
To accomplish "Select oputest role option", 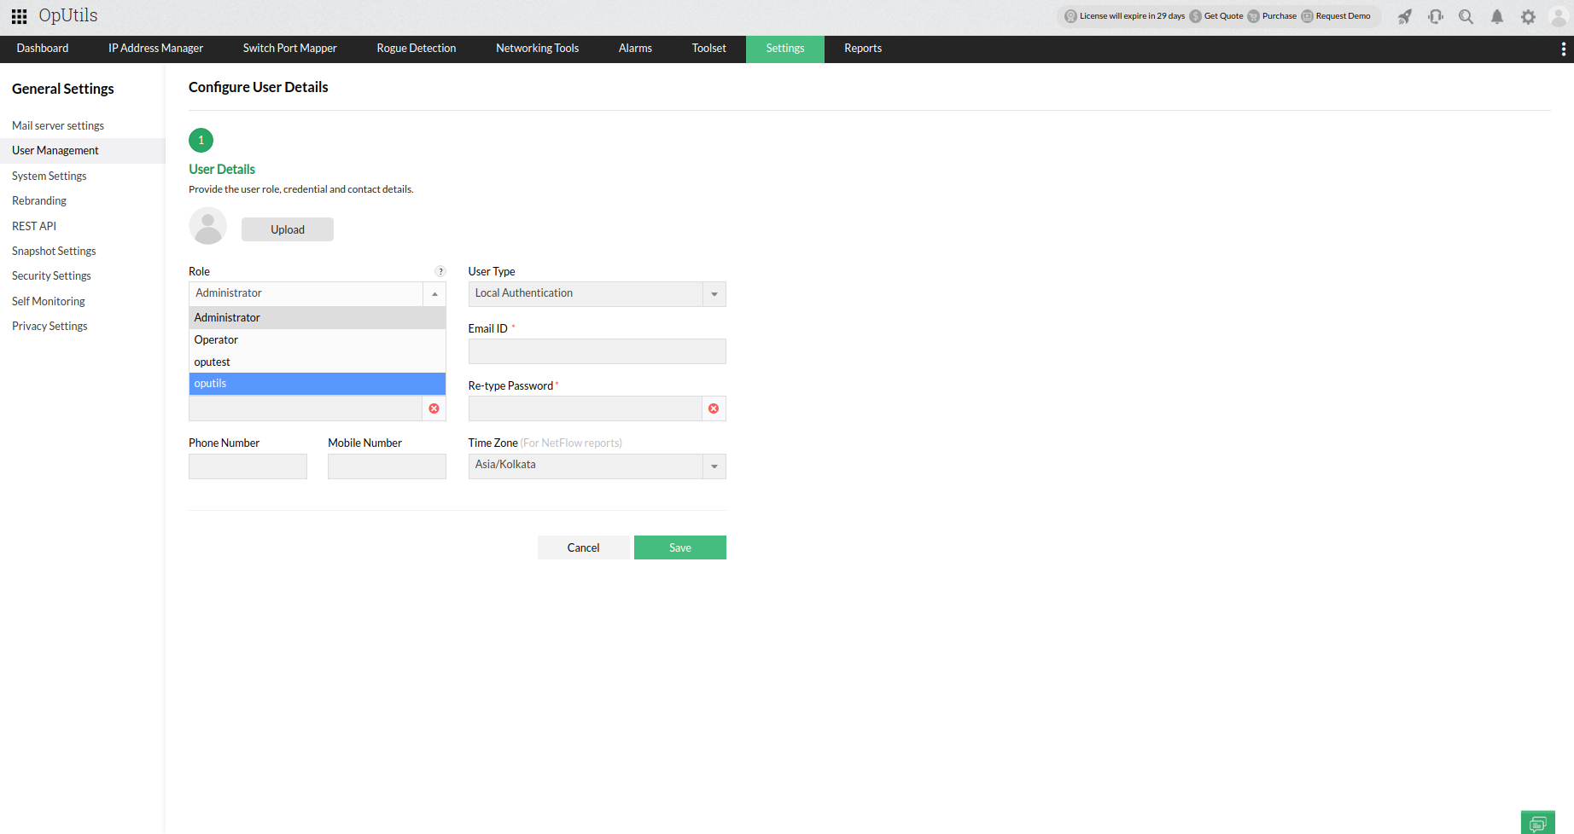I will 318,362.
